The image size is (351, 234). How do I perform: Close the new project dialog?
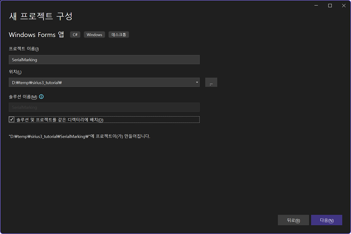(x=343, y=5)
